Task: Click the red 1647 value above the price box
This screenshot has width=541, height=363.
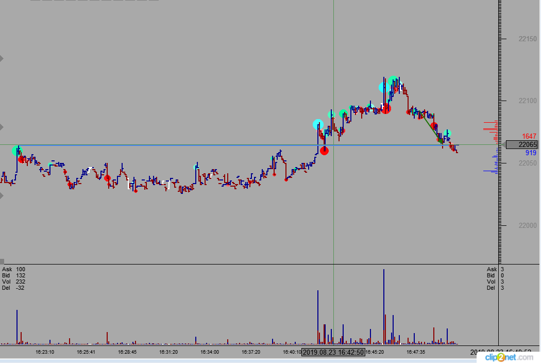Action: (529, 137)
